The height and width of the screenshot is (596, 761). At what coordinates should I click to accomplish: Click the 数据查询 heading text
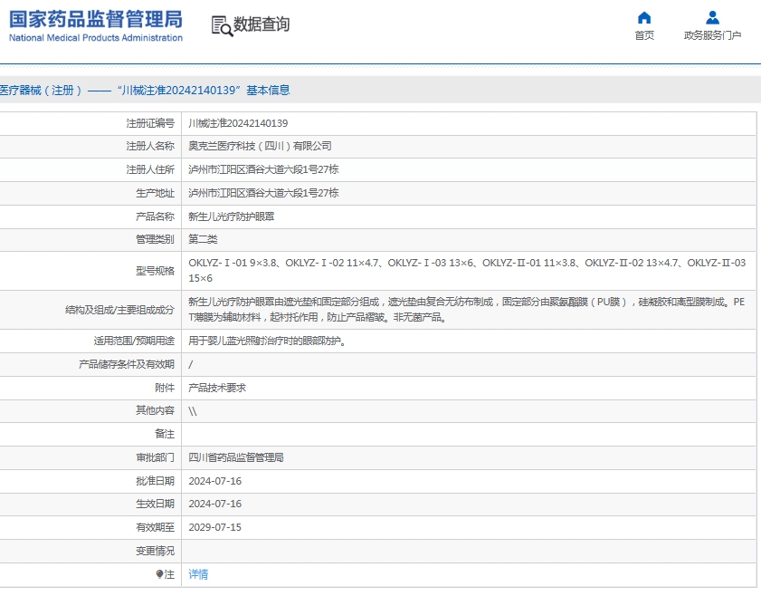click(262, 24)
